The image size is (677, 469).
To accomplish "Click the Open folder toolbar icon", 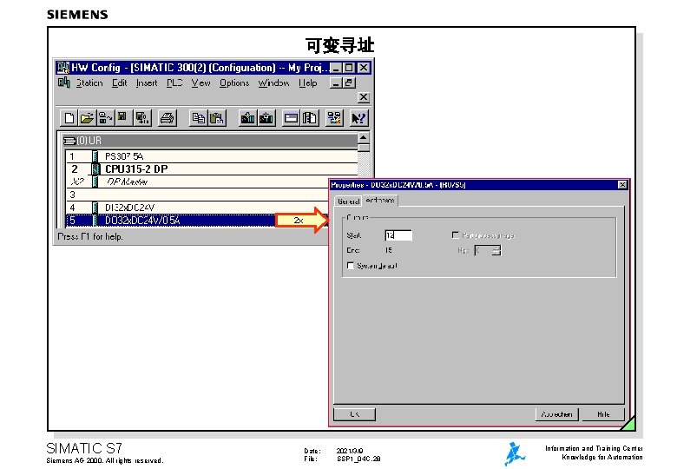I will point(87,118).
